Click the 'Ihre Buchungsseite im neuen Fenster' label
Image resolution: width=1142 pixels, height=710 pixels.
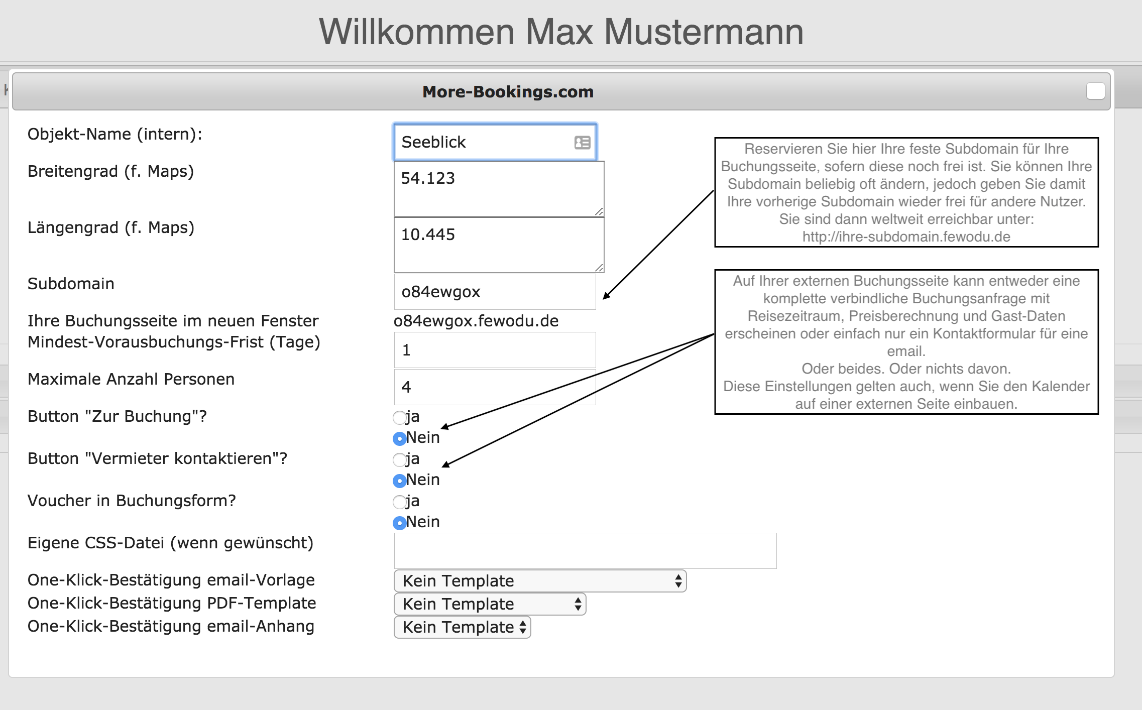pyautogui.click(x=173, y=321)
